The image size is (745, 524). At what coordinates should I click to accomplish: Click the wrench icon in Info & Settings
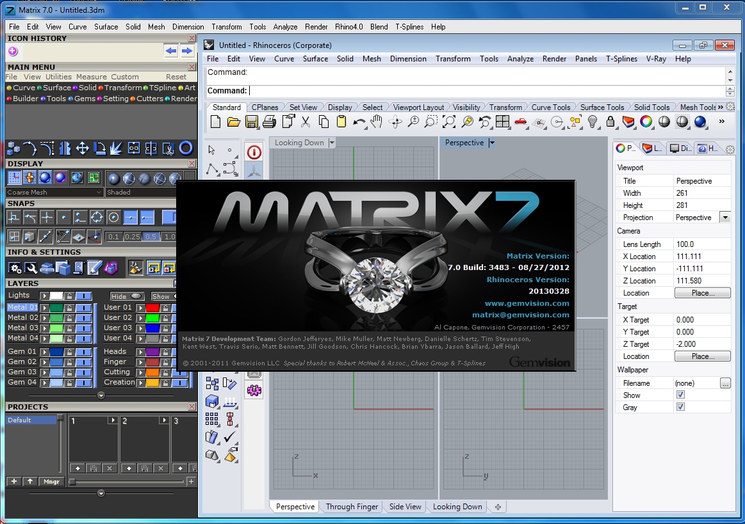click(31, 268)
